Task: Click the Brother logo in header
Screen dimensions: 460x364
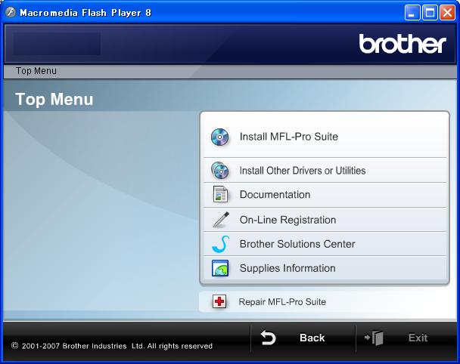Action: pyautogui.click(x=402, y=44)
